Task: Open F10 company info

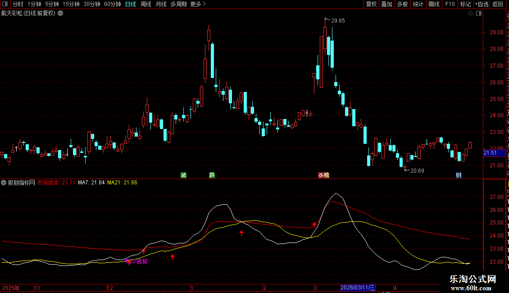Action: pyautogui.click(x=450, y=4)
